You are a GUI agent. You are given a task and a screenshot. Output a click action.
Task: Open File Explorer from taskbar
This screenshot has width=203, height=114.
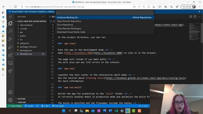(x=87, y=111)
